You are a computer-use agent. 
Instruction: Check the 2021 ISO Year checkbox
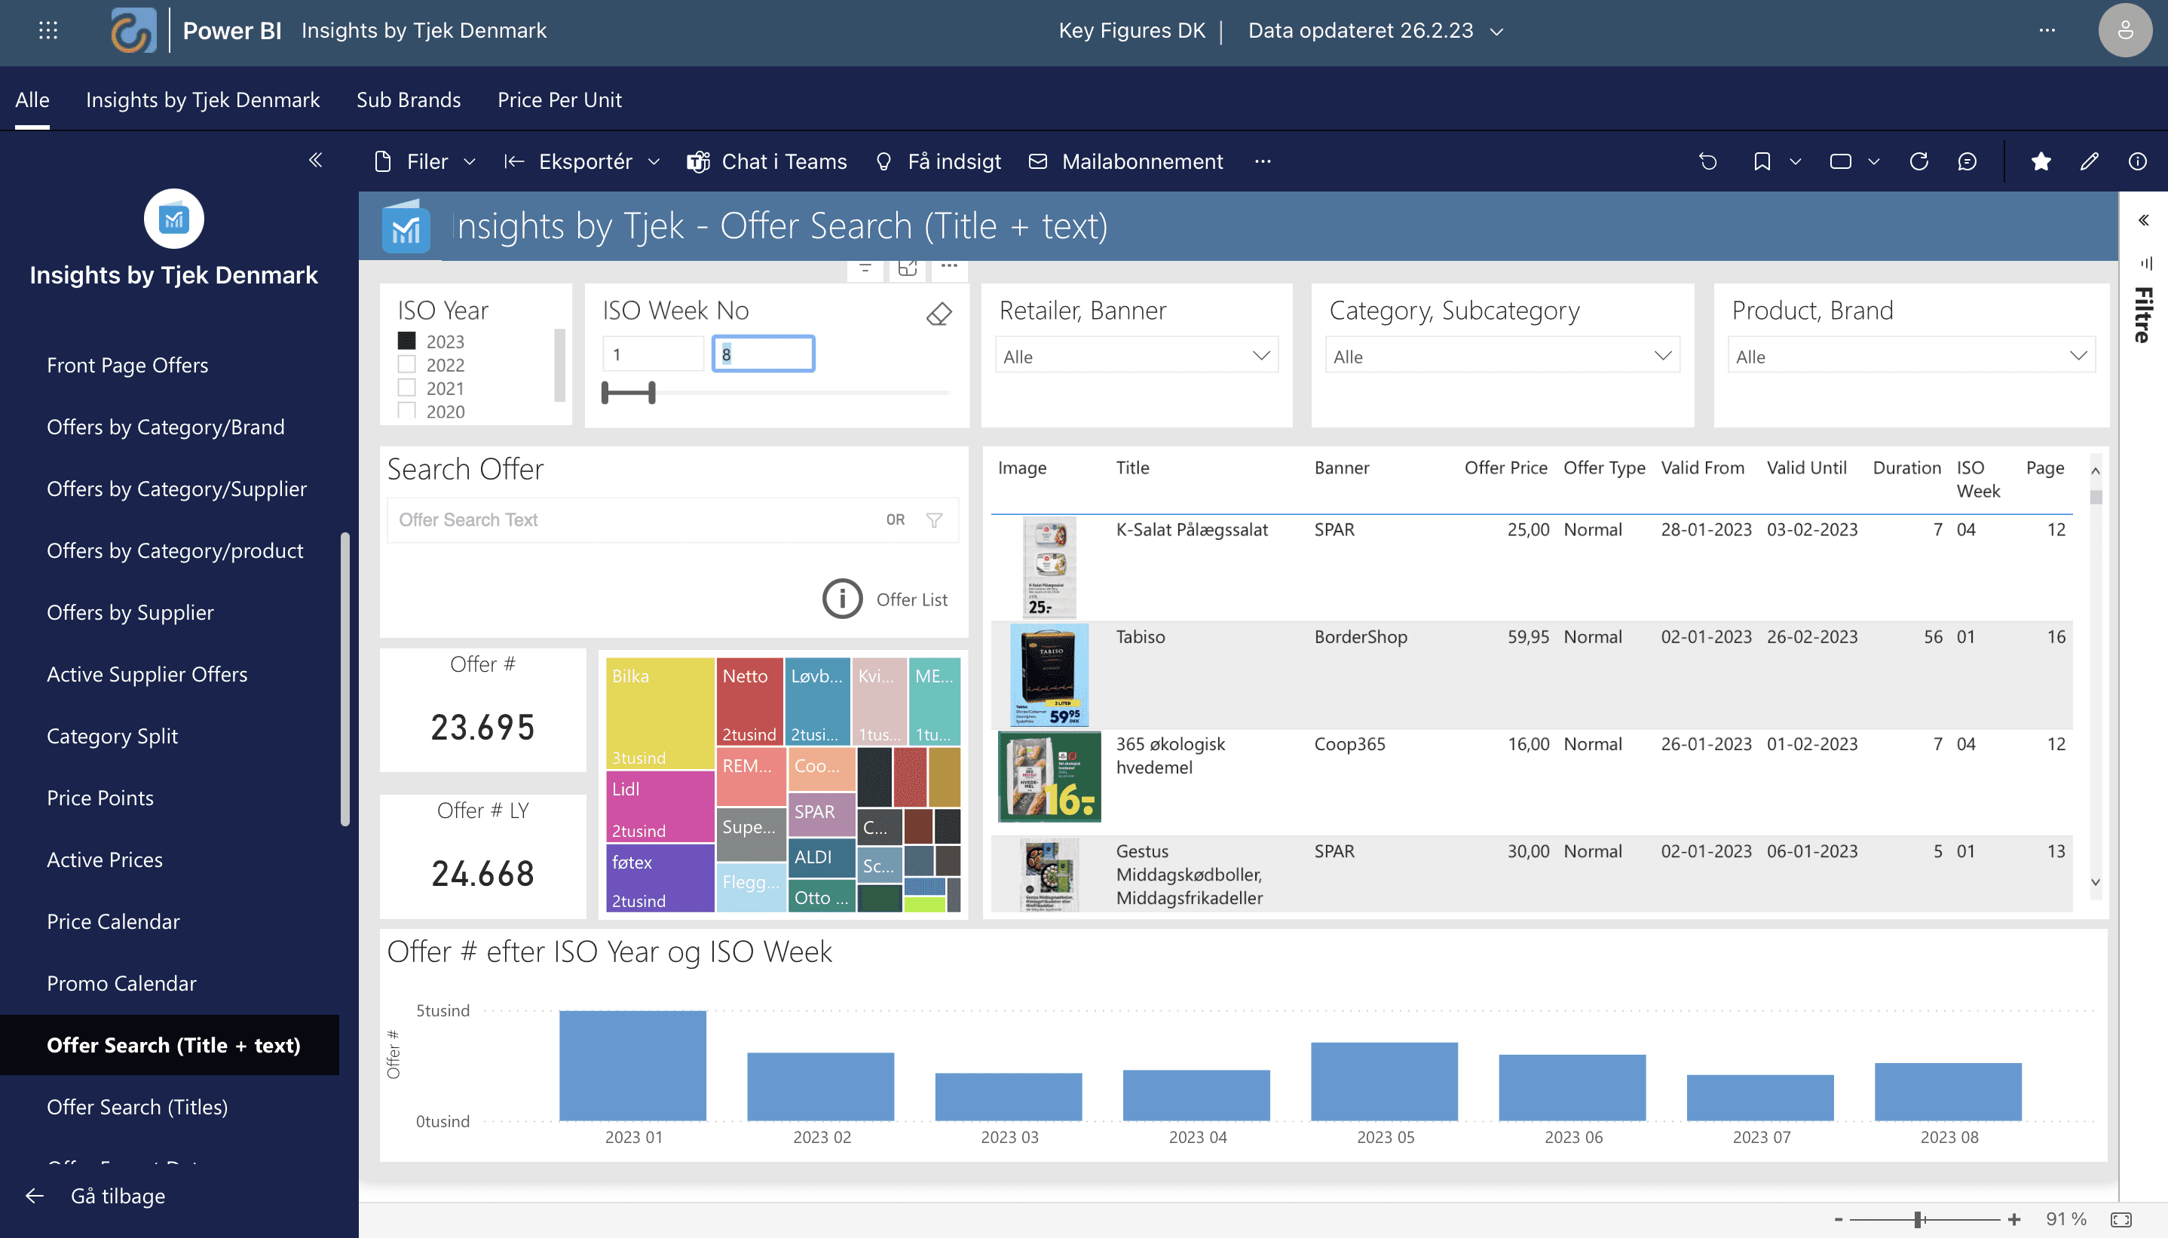(407, 388)
